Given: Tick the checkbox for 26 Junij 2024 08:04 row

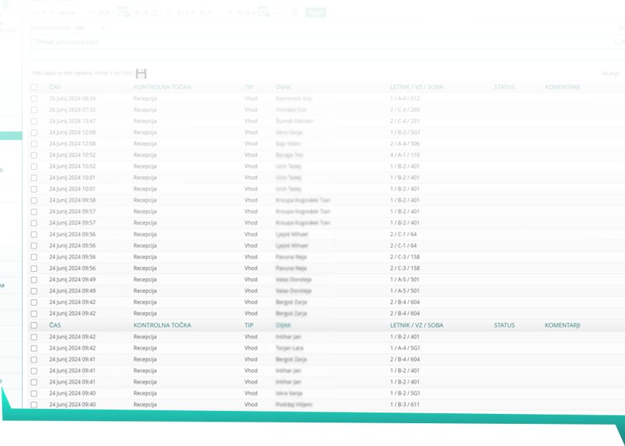Looking at the screenshot, I should click(x=34, y=98).
